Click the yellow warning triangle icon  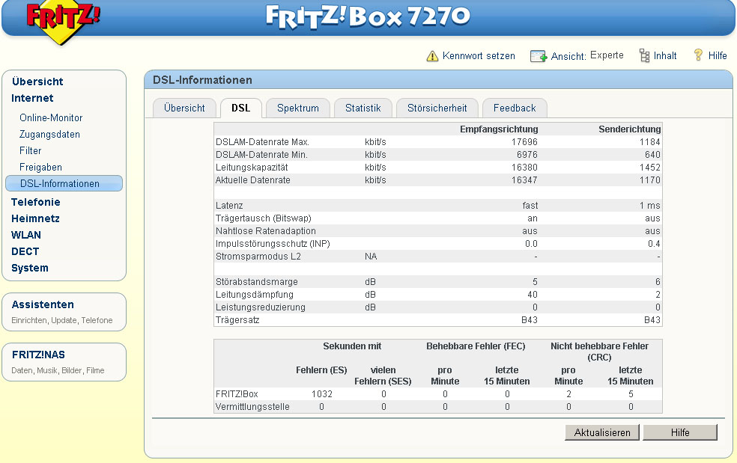coord(432,56)
